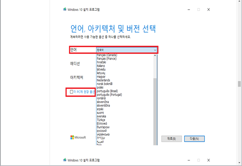This screenshot has height=166, width=242.
Task: Choose français (Canada) from the language list
Action: [107, 55]
